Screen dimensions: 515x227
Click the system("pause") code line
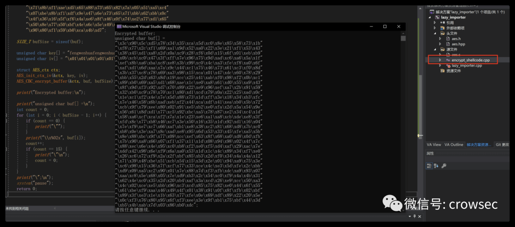(x=35, y=183)
